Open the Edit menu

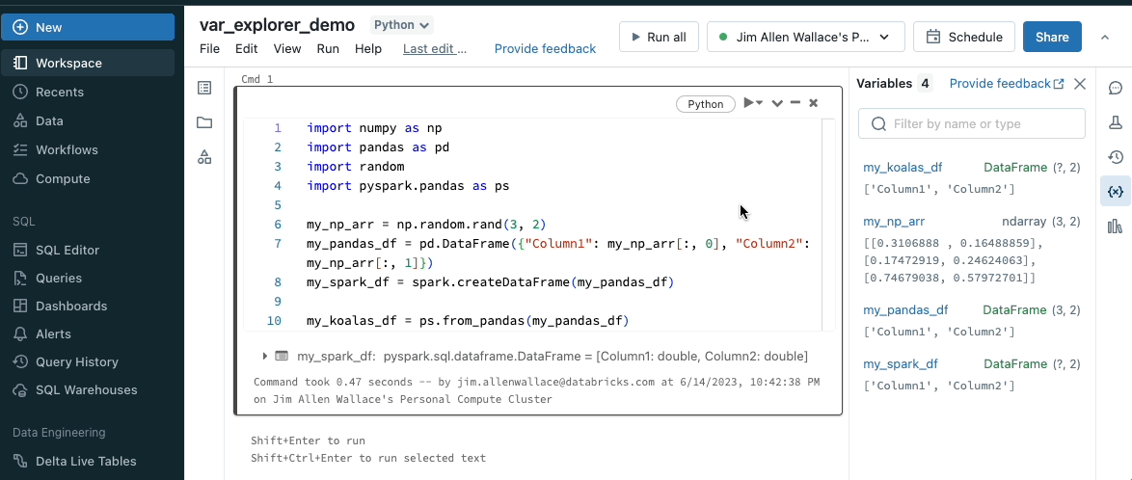(246, 48)
